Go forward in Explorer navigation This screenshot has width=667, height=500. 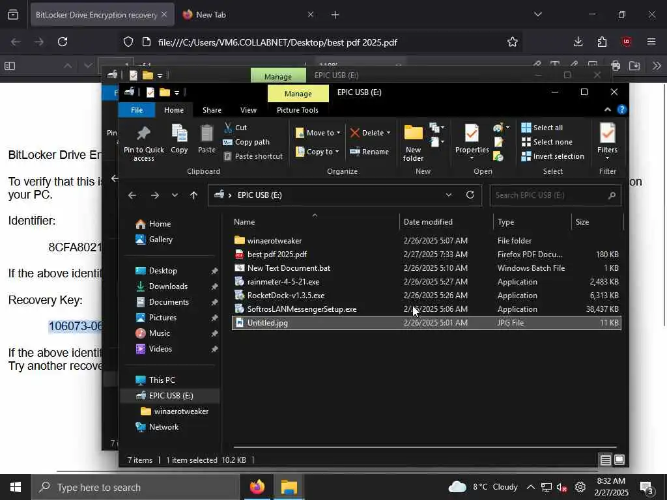[x=155, y=195]
